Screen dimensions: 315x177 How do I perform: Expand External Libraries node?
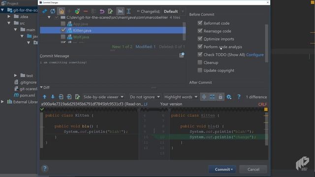[2, 102]
